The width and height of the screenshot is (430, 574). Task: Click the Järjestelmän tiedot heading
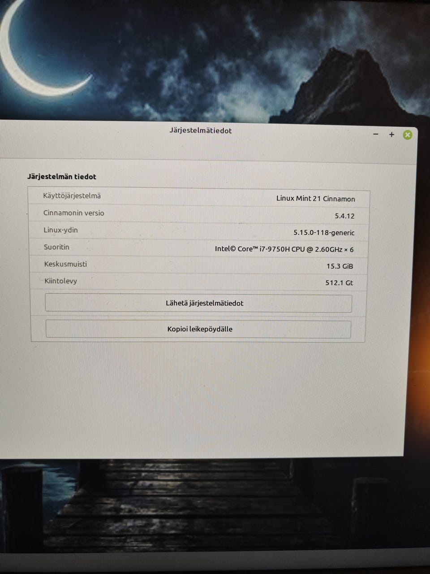pyautogui.click(x=62, y=177)
